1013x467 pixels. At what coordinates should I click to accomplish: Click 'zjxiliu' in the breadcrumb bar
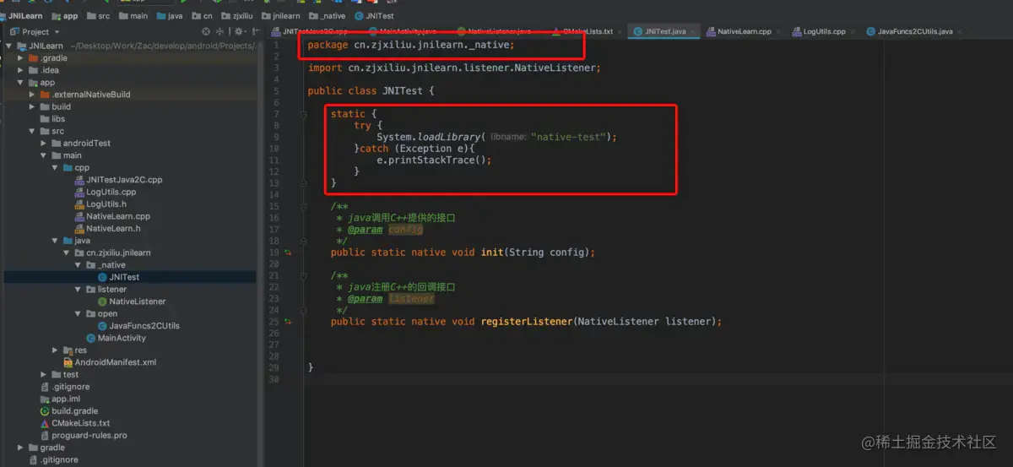coord(242,15)
